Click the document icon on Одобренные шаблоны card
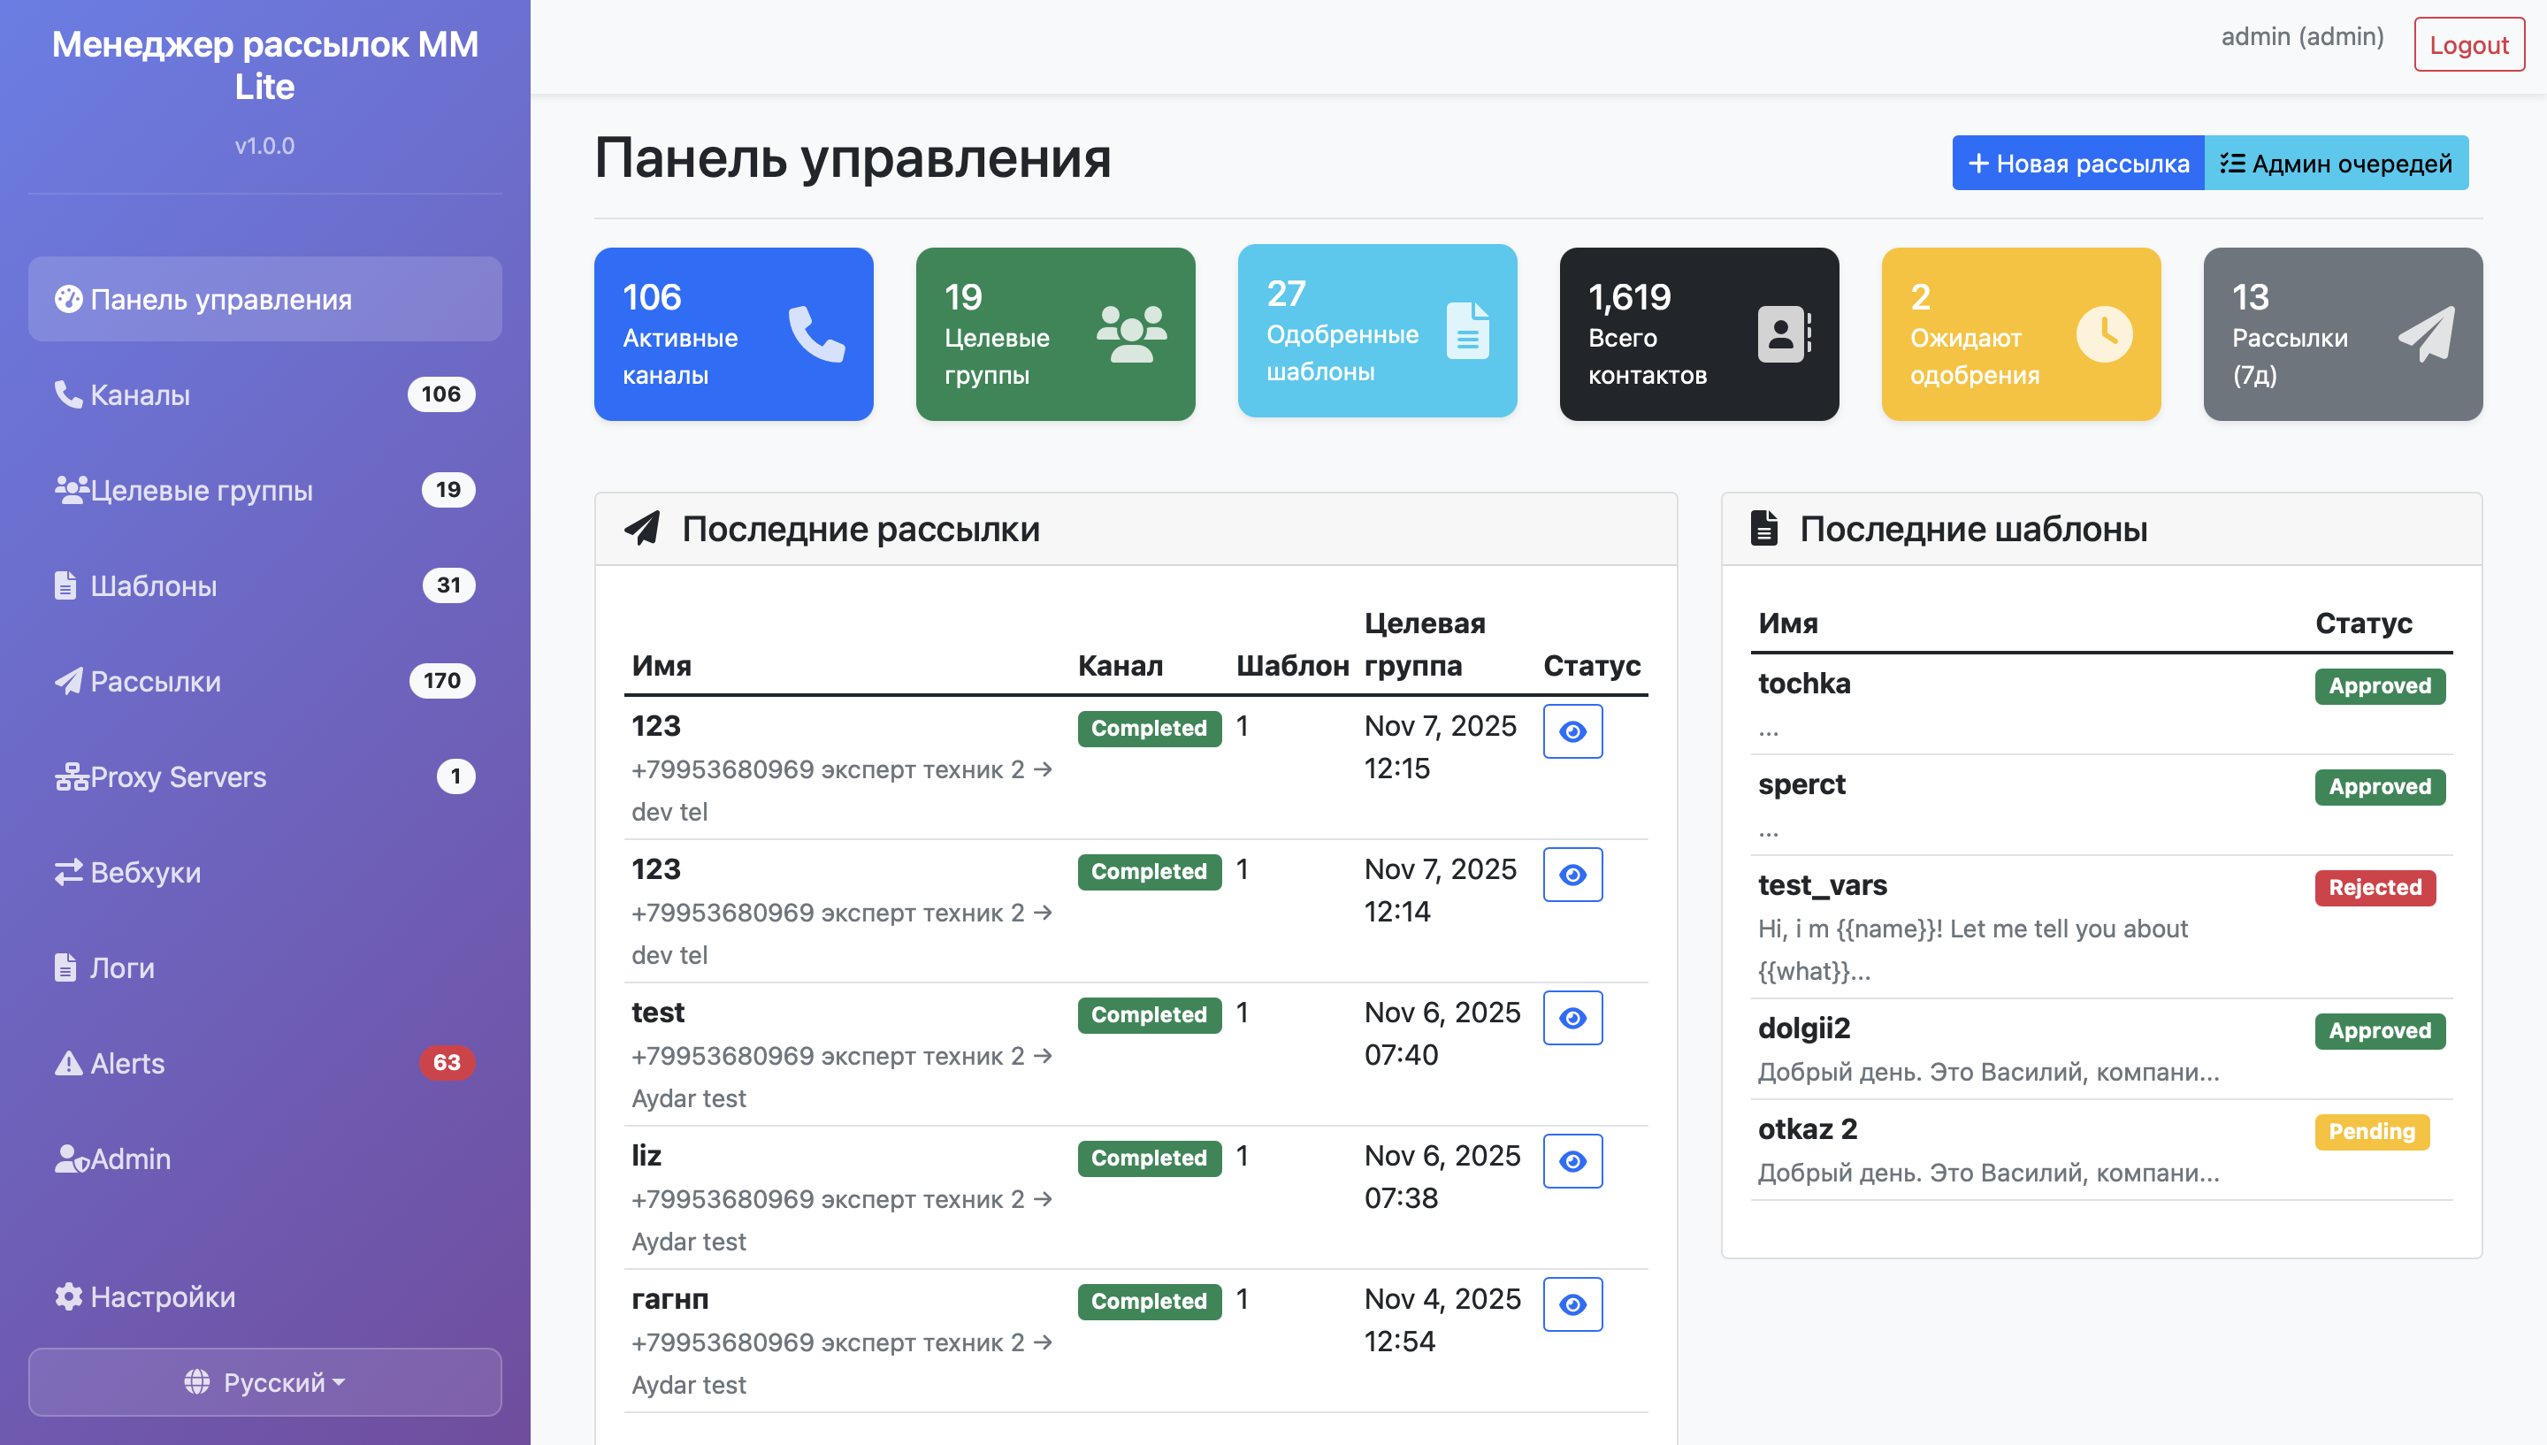This screenshot has height=1445, width=2547. (1467, 331)
